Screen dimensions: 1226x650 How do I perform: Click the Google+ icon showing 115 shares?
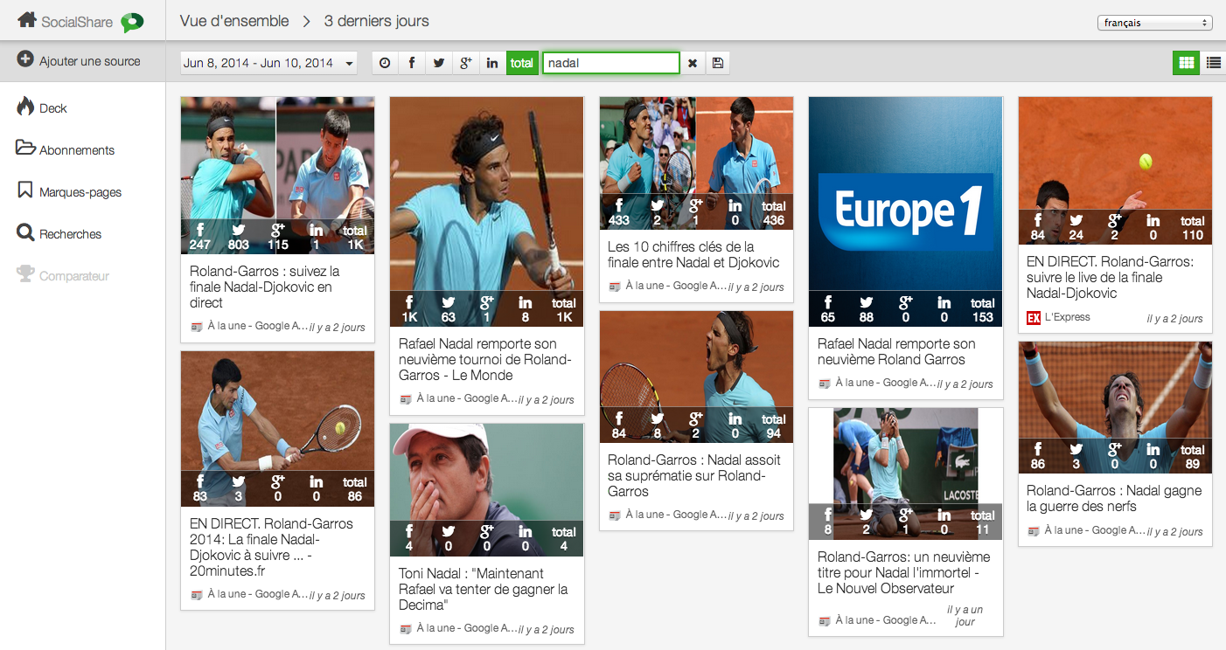[x=279, y=230]
